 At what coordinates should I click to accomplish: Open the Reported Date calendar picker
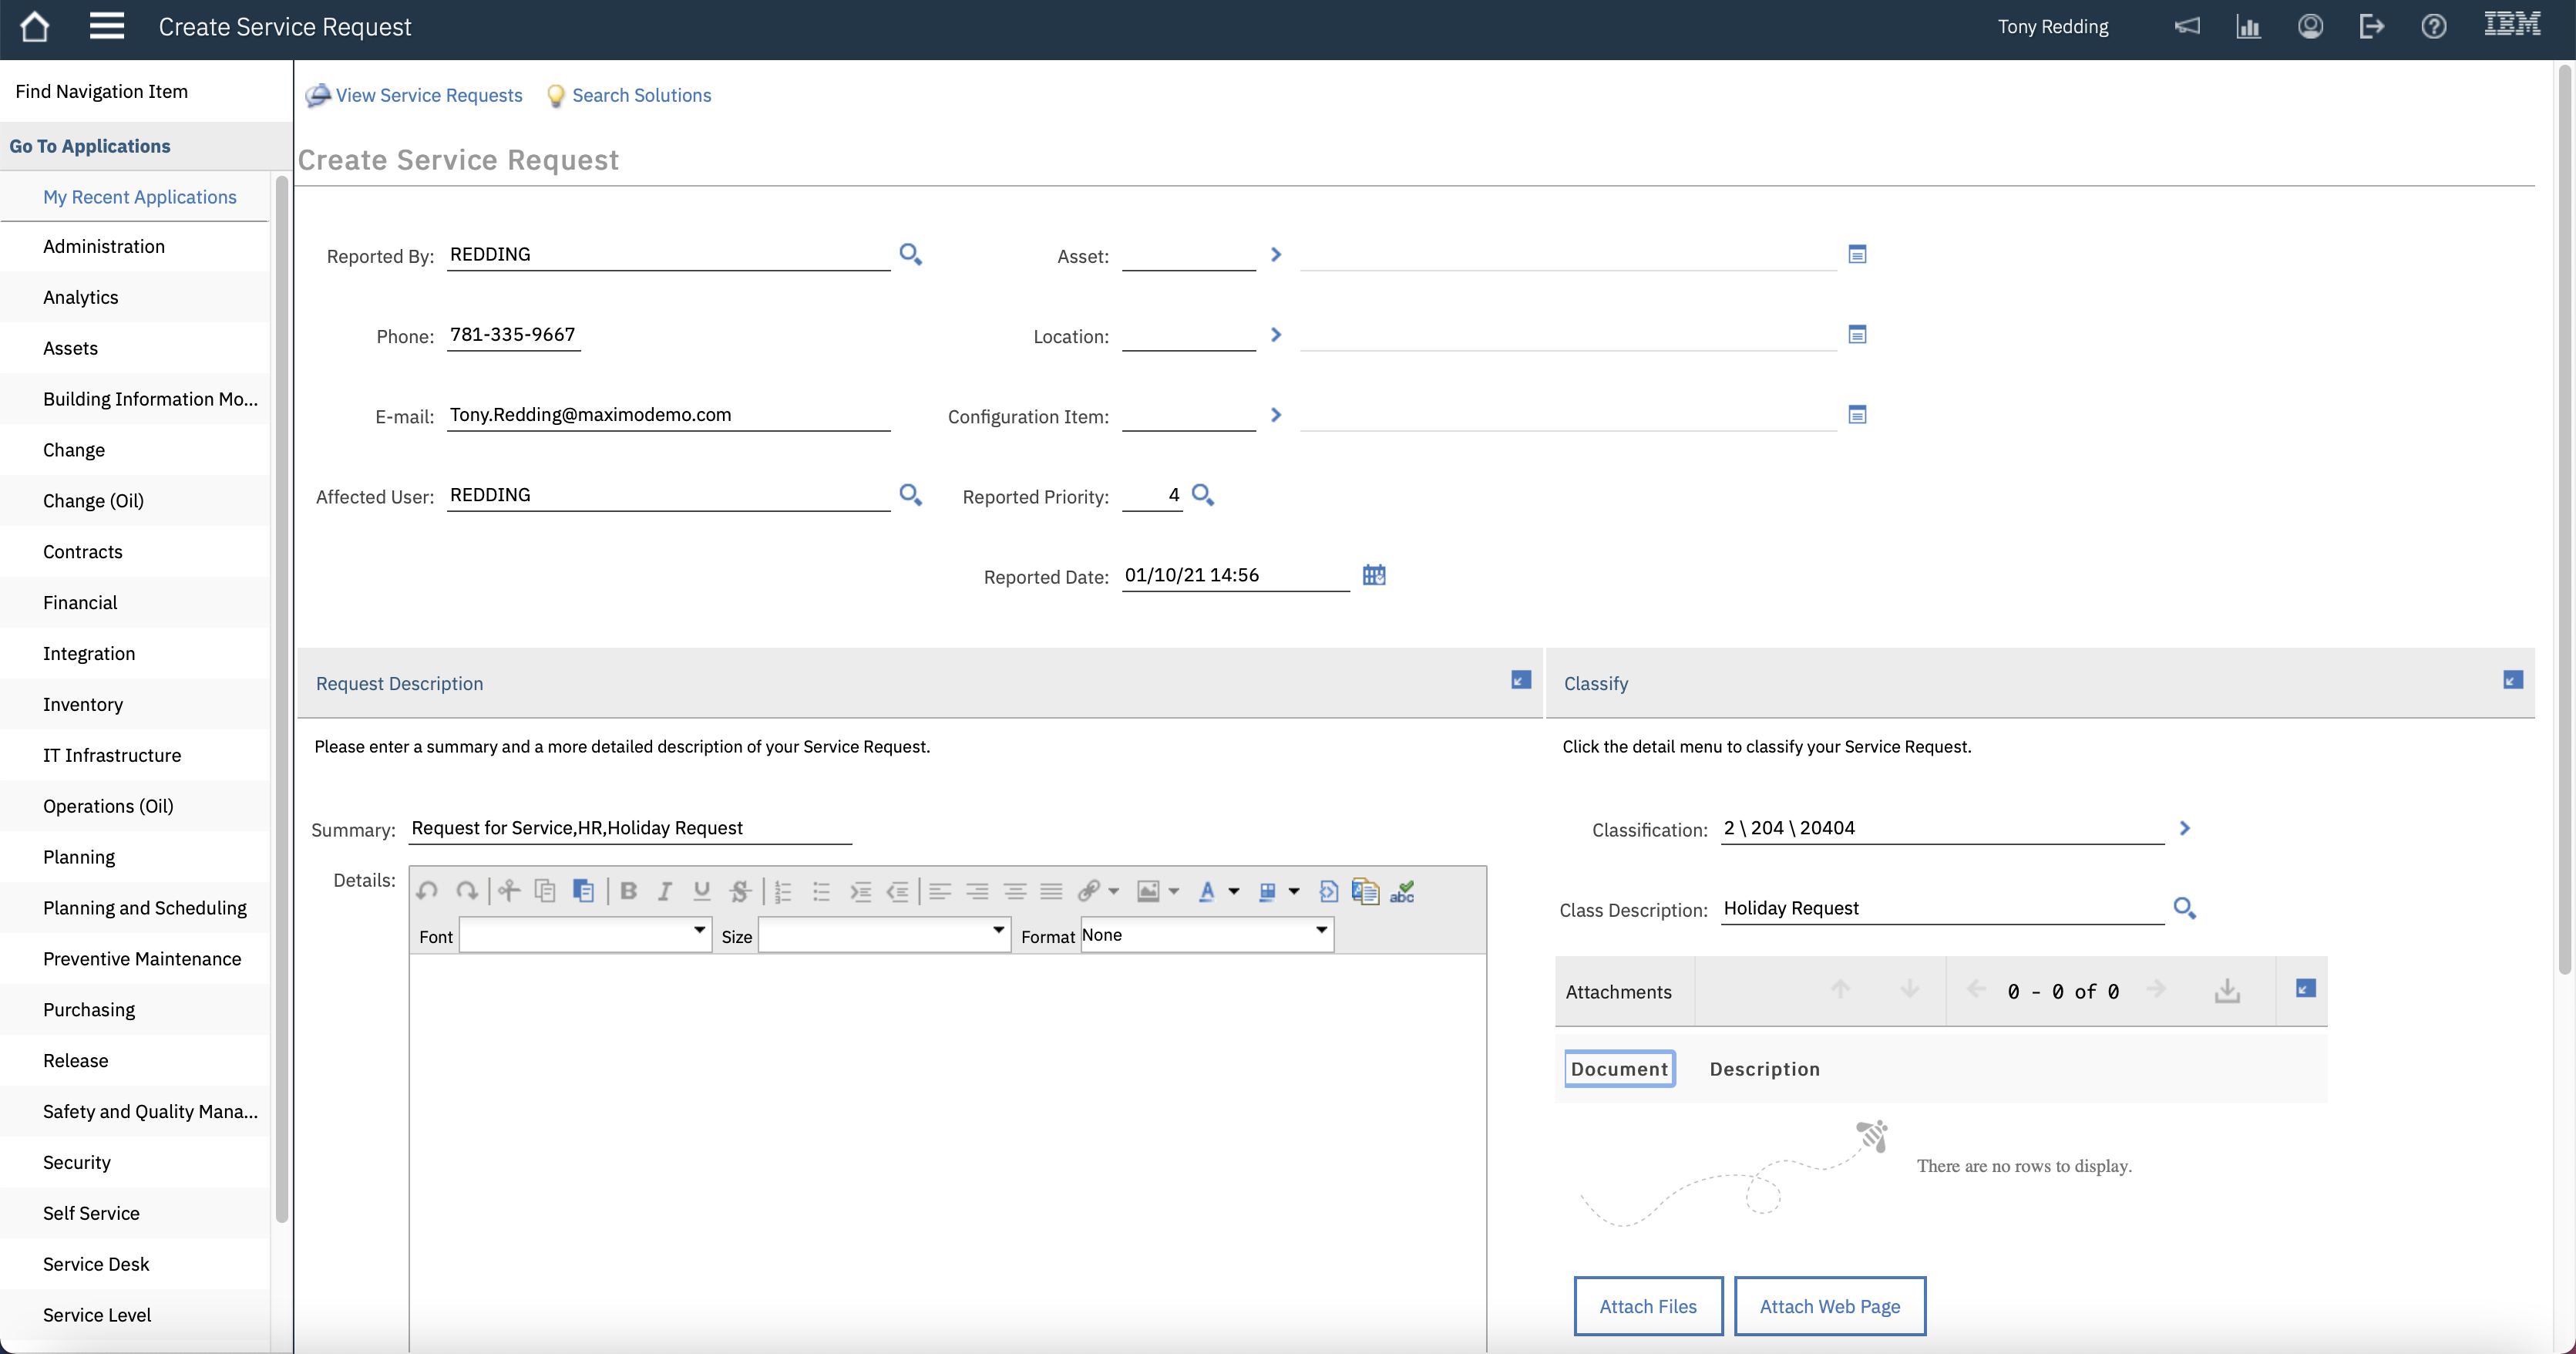pyautogui.click(x=1374, y=575)
